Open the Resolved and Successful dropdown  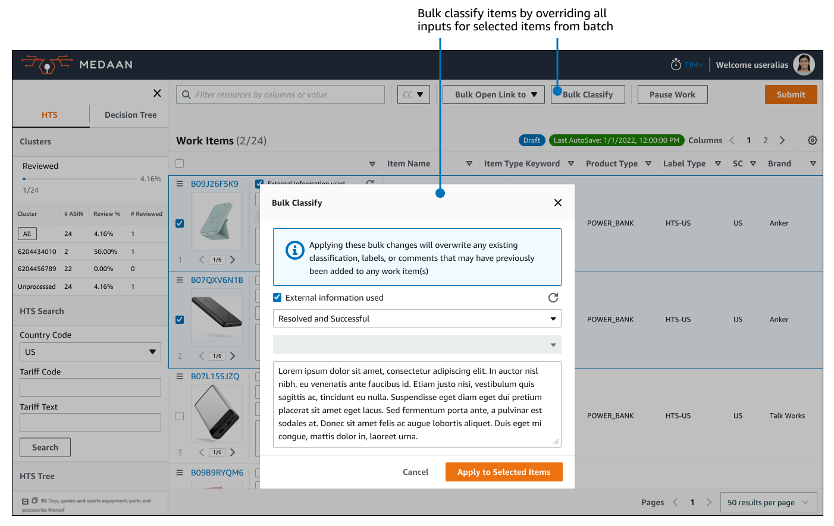coord(417,319)
